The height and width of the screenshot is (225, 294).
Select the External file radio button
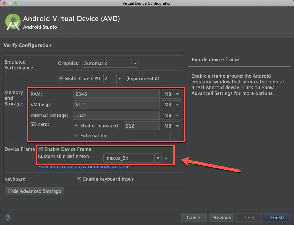tap(76, 136)
